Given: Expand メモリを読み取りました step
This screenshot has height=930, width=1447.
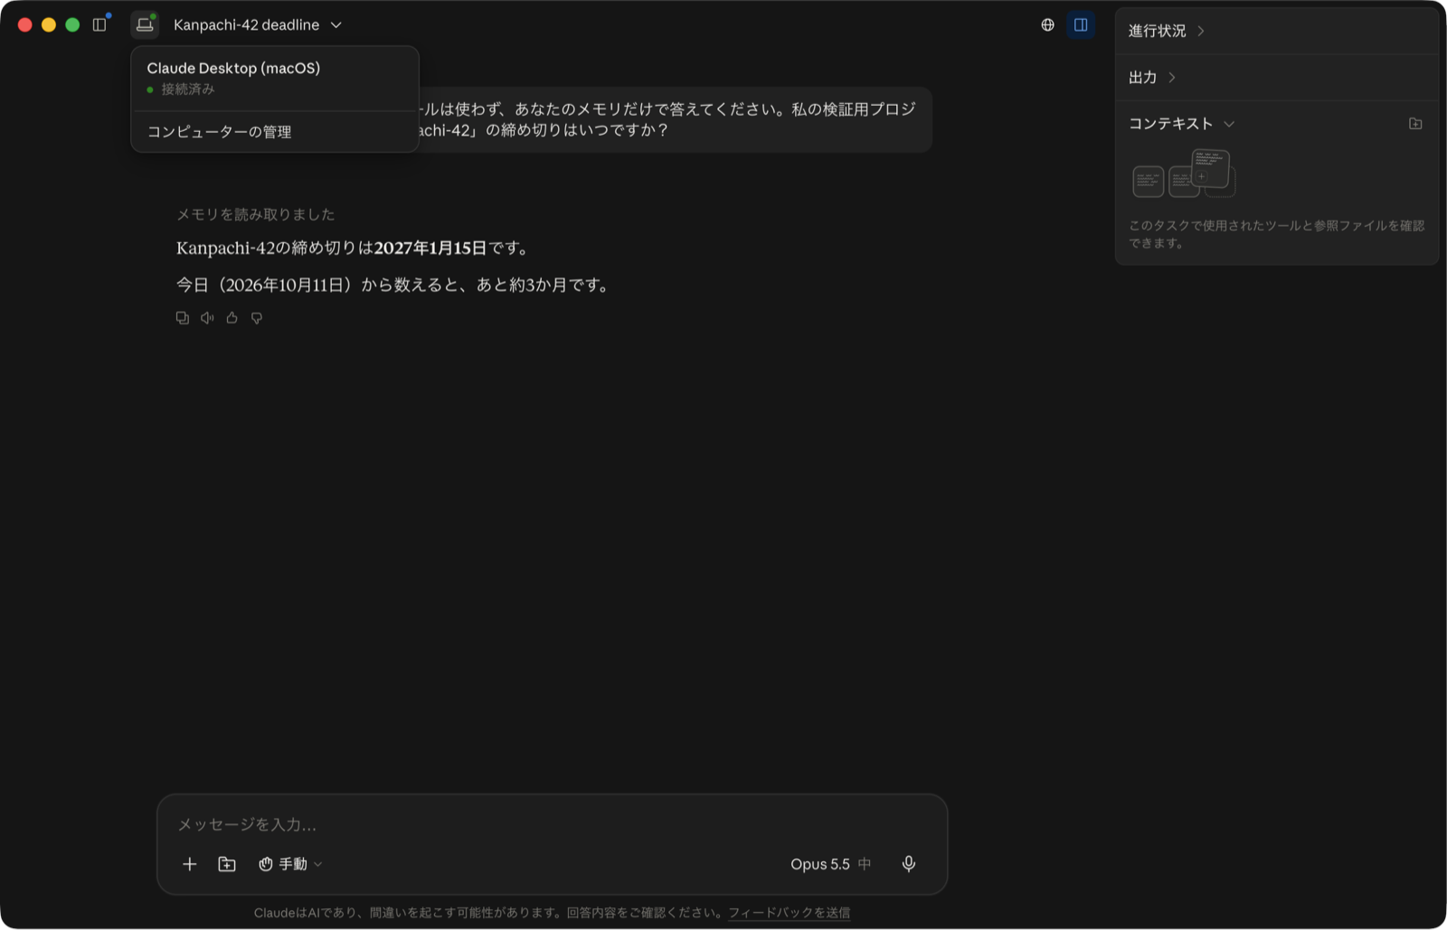Looking at the screenshot, I should point(255,214).
